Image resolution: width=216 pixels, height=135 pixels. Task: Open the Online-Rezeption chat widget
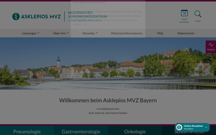tap(192, 127)
